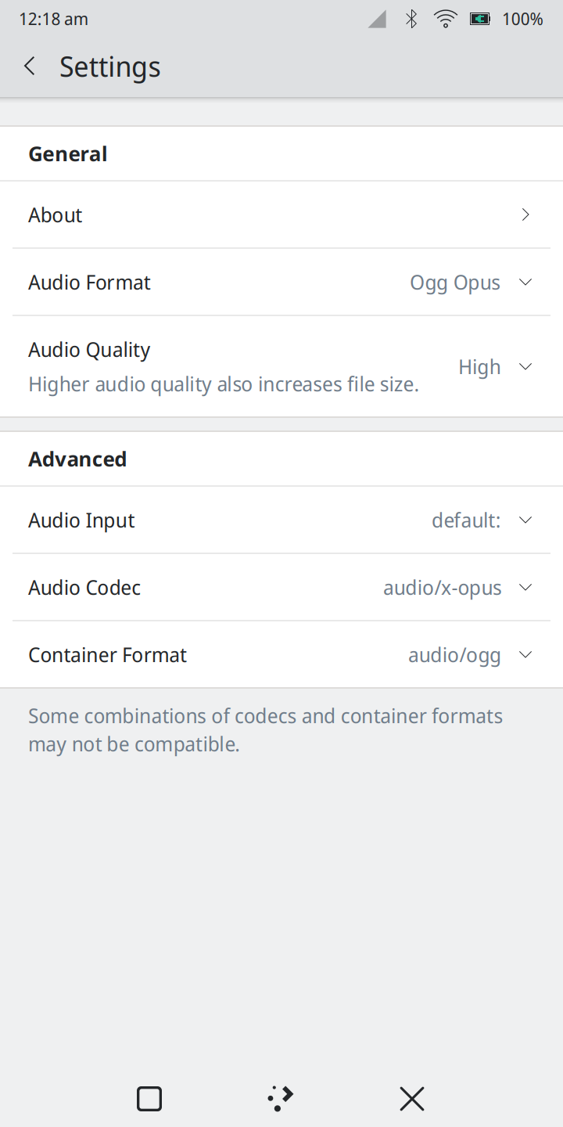Click the battery indicator icon
563x1127 pixels.
(x=479, y=20)
